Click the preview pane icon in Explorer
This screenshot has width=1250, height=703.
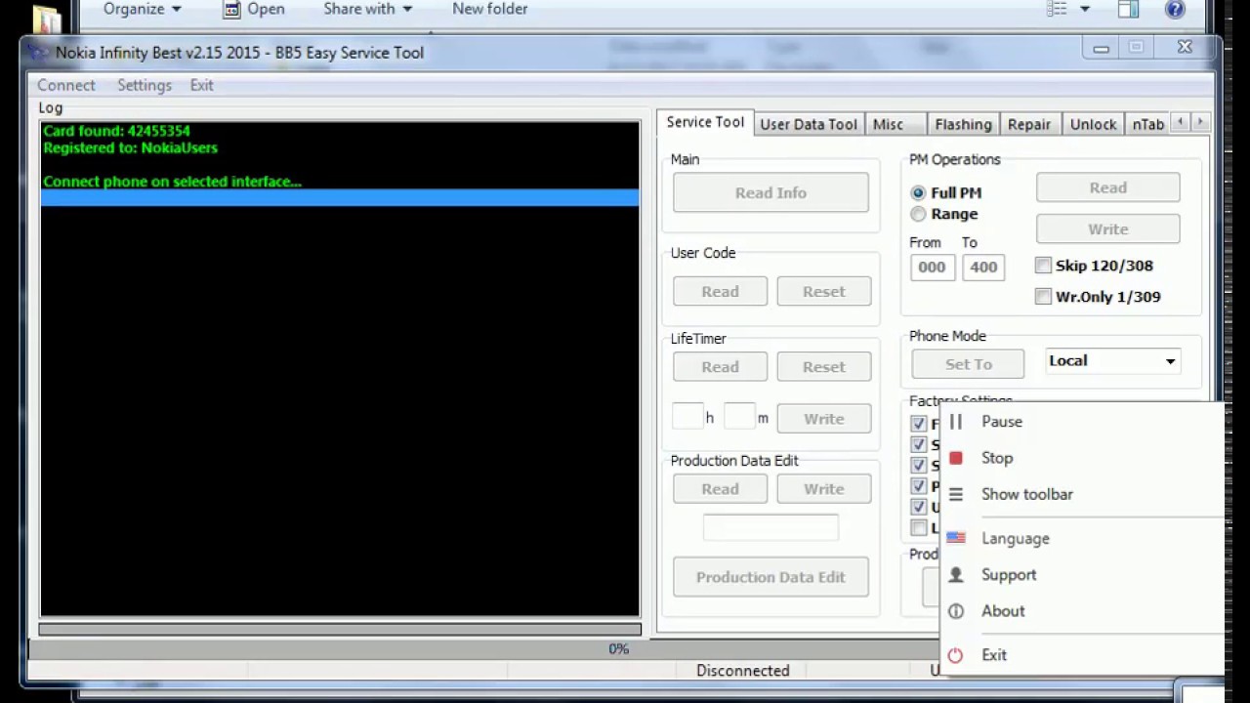click(1128, 9)
